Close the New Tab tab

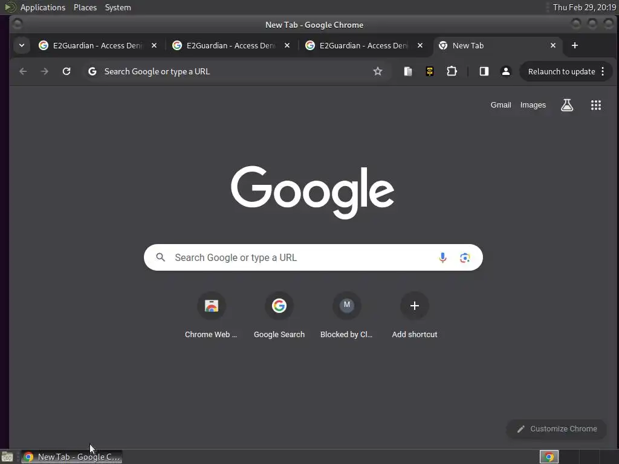553,45
